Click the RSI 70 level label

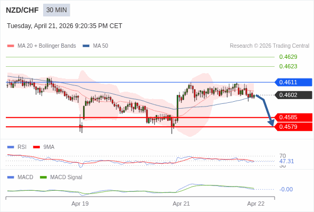click(283, 156)
